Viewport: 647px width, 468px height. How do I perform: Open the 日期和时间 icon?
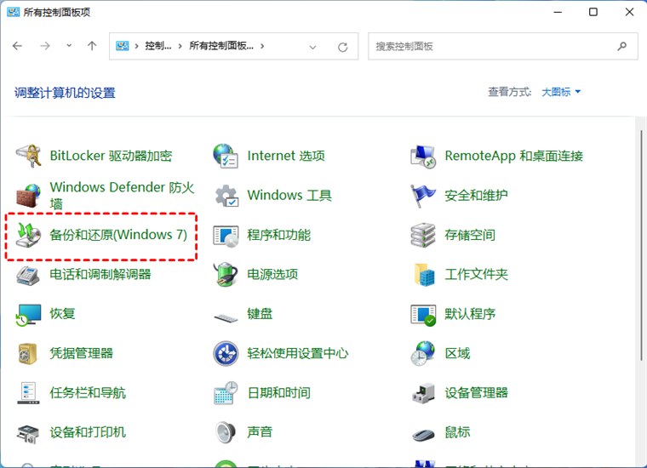point(226,393)
